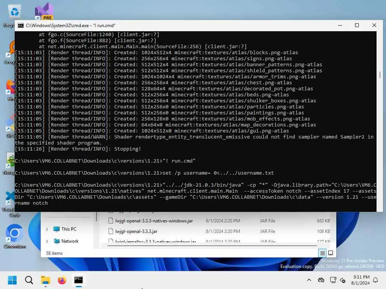Click file icon of lwjgl-openal-3.3.3-natives-windows.jar
Viewport: 386px width, 289px height.
click(x=111, y=221)
